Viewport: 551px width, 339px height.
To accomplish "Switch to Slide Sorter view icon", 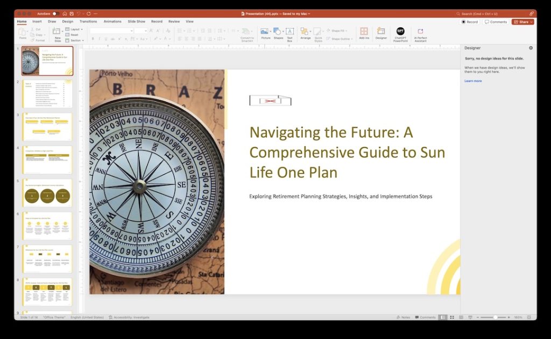I will point(452,318).
